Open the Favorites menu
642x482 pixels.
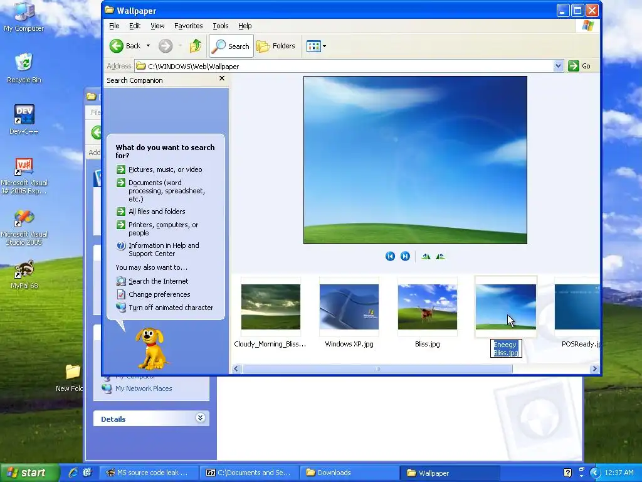188,26
